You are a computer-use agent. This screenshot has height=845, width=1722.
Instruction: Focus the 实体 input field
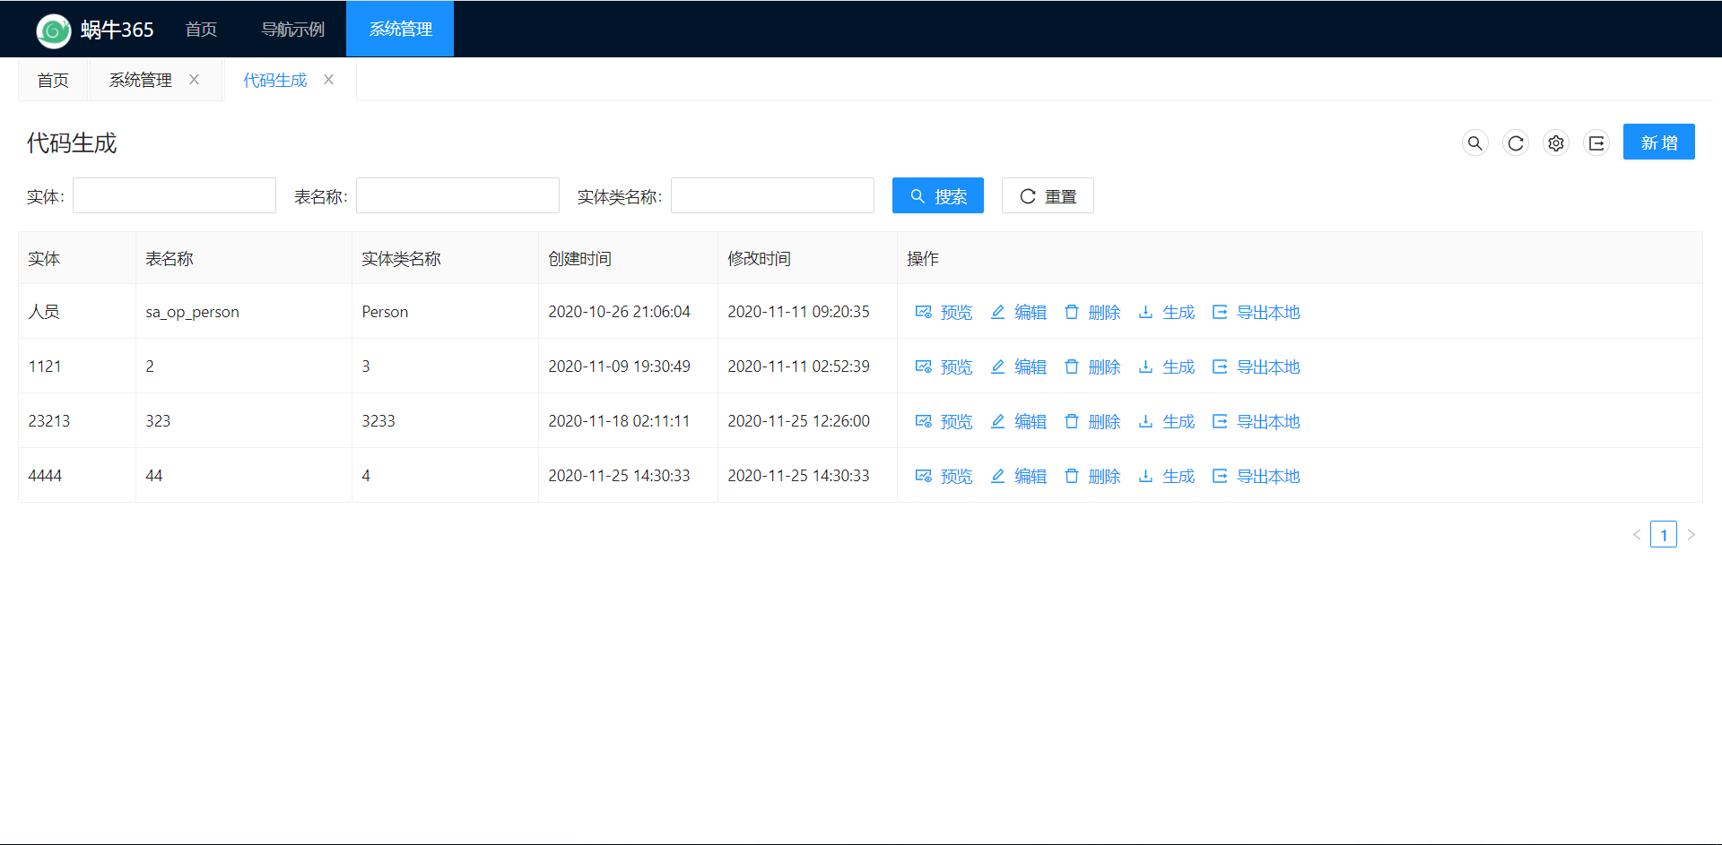(x=174, y=195)
